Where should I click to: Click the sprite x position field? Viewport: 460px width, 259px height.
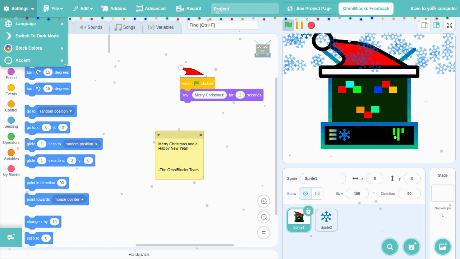375,178
